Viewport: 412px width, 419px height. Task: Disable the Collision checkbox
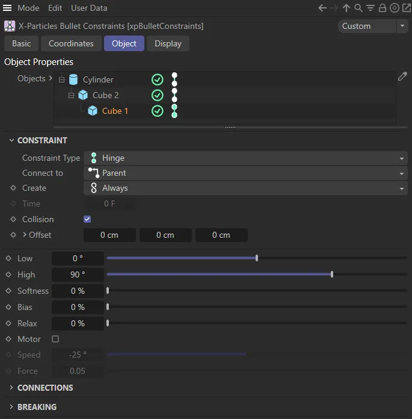tap(87, 219)
